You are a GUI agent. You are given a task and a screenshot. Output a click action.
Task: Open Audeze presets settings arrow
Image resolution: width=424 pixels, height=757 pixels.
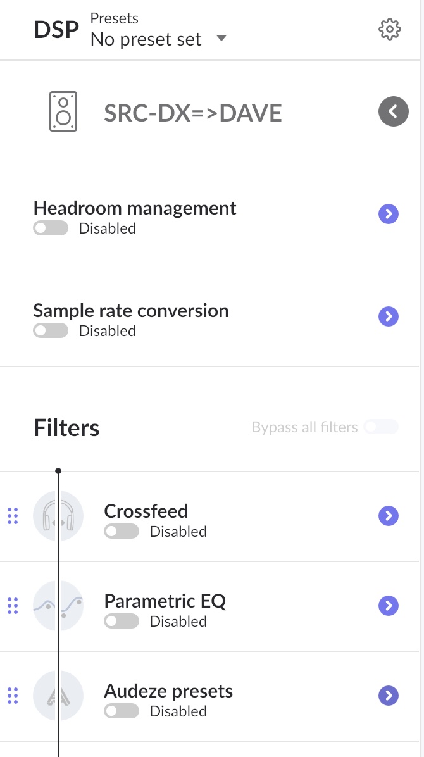point(388,696)
